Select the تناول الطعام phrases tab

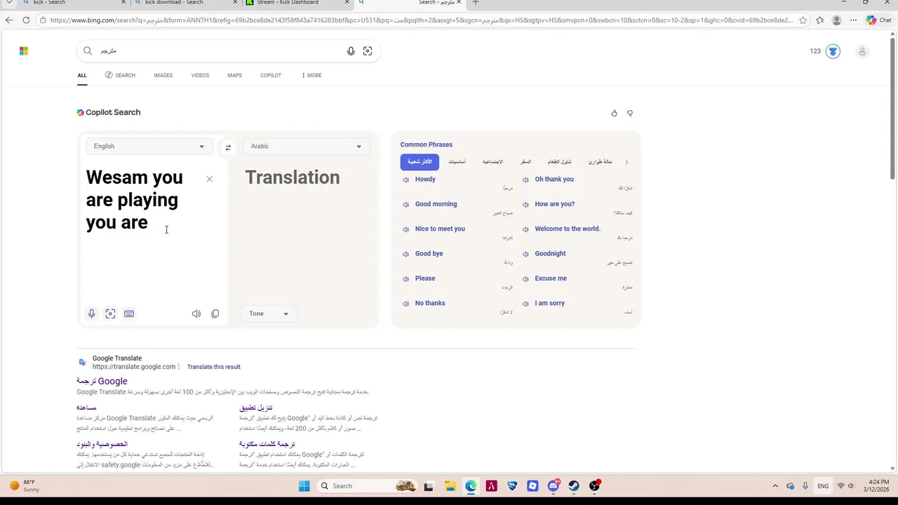(560, 162)
